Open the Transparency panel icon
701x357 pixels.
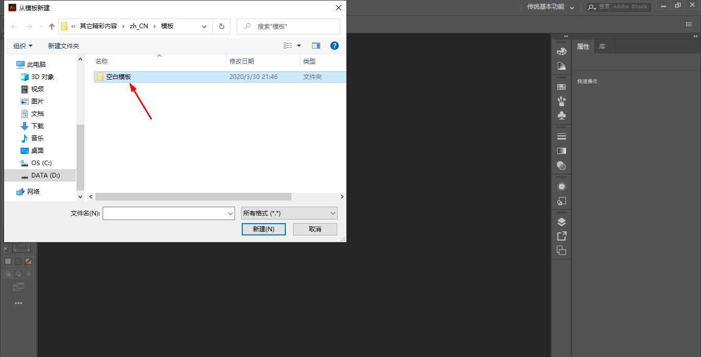click(x=561, y=166)
